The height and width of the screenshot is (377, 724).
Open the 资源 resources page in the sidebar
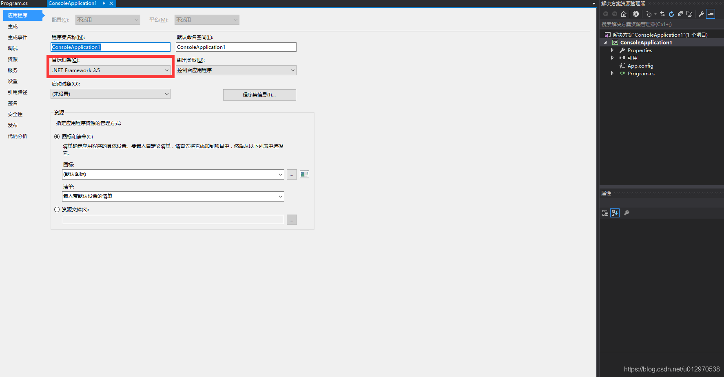(x=13, y=59)
